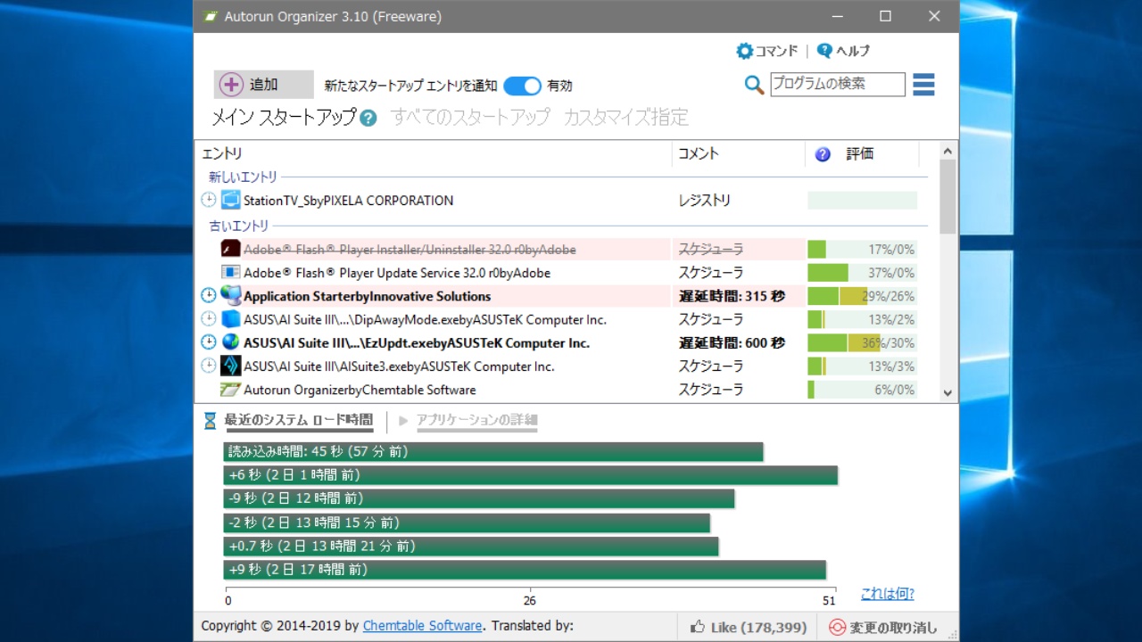Click the help icon beside メイン スタートアップ

coord(368,118)
